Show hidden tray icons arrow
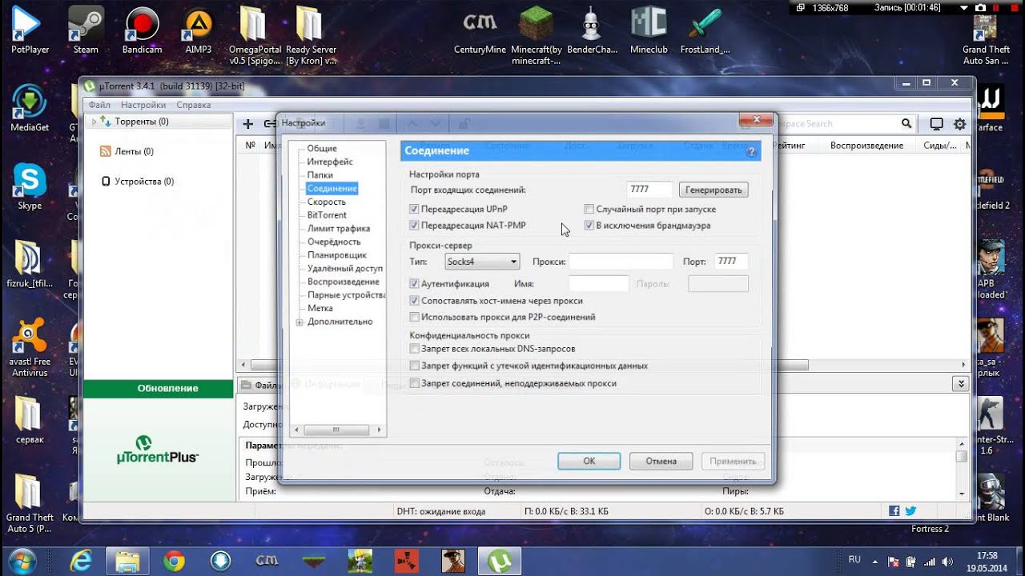Screen dimensions: 1025x576 click(876, 561)
